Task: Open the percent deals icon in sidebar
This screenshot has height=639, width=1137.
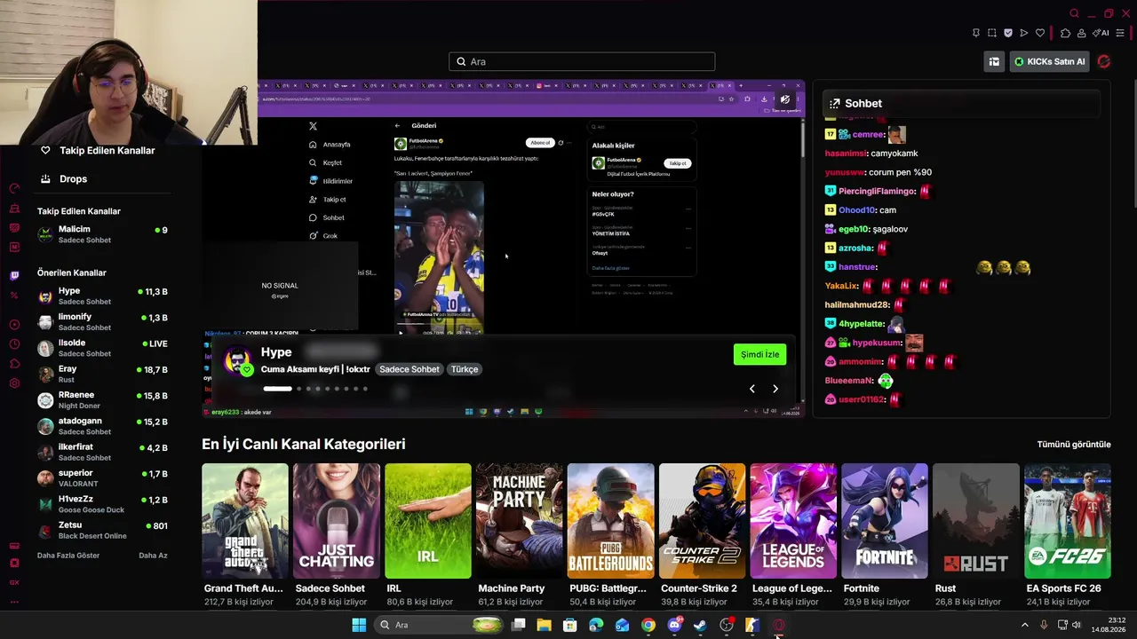Action: click(14, 296)
